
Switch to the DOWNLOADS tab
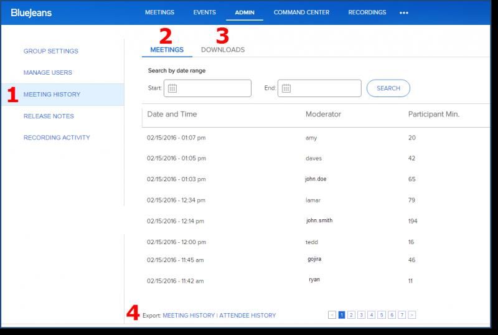[x=223, y=50]
